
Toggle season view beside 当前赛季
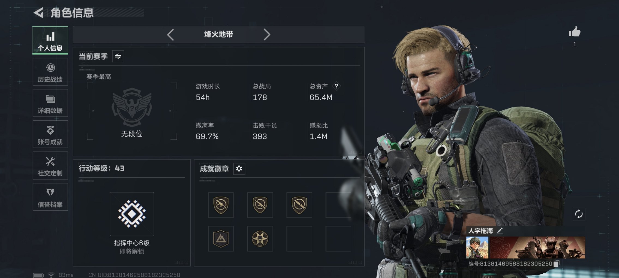118,56
